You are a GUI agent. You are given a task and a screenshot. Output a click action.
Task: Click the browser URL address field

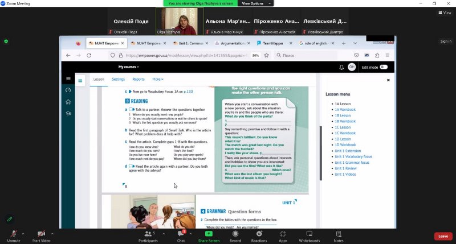click(x=186, y=55)
